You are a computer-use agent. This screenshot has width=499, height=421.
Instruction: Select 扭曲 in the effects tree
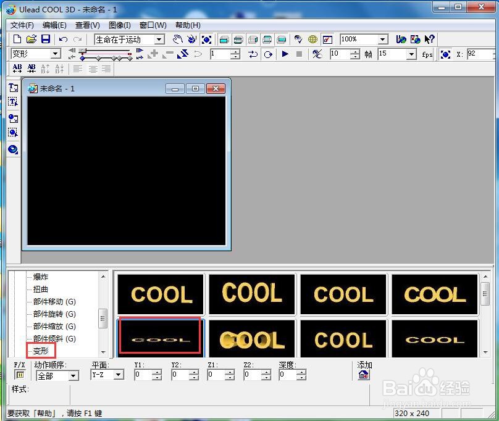(x=40, y=290)
